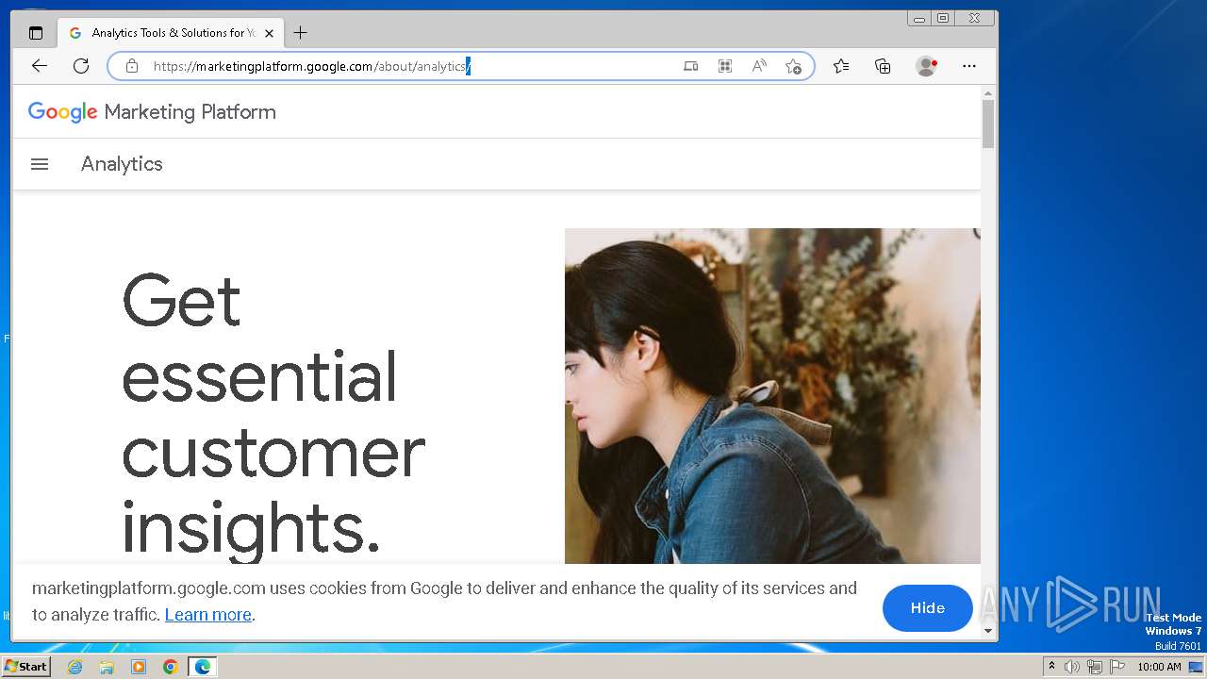Go back to the previous page

coord(39,66)
